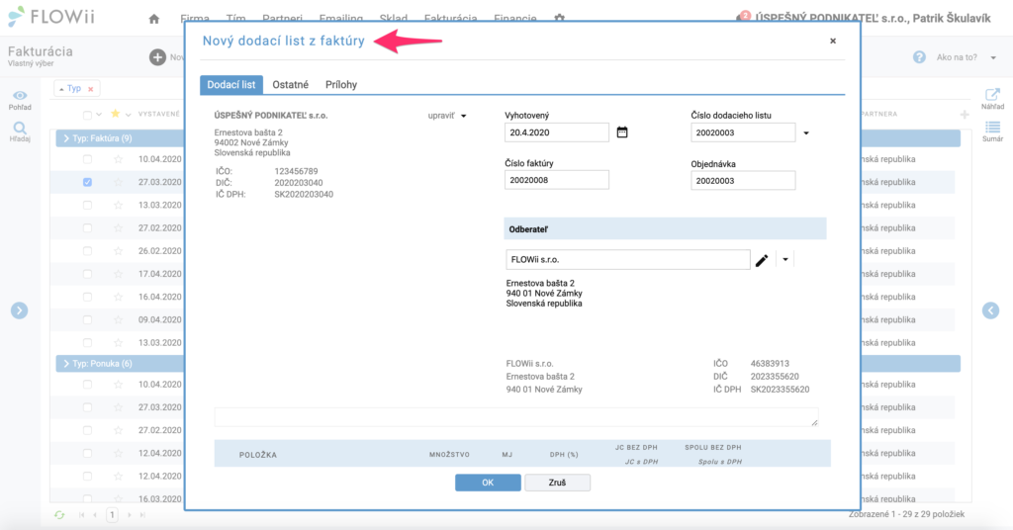Click the star column header icon
1013x530 pixels.
[116, 114]
